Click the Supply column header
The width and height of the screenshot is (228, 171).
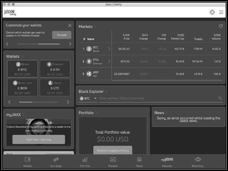(x=198, y=39)
